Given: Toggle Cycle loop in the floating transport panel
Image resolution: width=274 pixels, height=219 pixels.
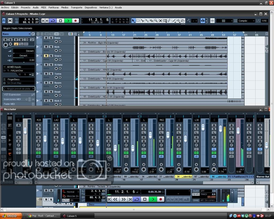Looking at the screenshot, I should pyautogui.click(x=136, y=199).
